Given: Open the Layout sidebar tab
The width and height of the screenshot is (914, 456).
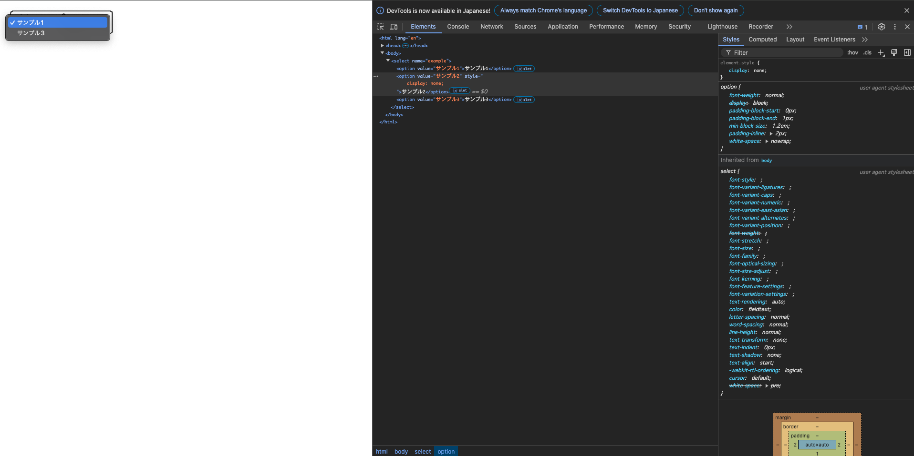Looking at the screenshot, I should pos(795,40).
